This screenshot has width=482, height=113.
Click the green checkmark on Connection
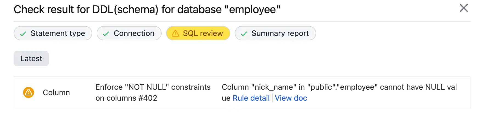coord(106,34)
